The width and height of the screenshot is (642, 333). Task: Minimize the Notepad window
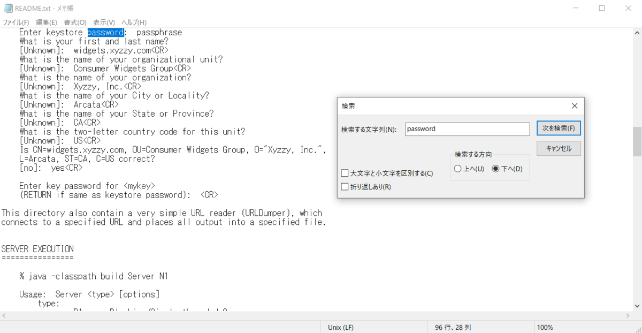576,8
